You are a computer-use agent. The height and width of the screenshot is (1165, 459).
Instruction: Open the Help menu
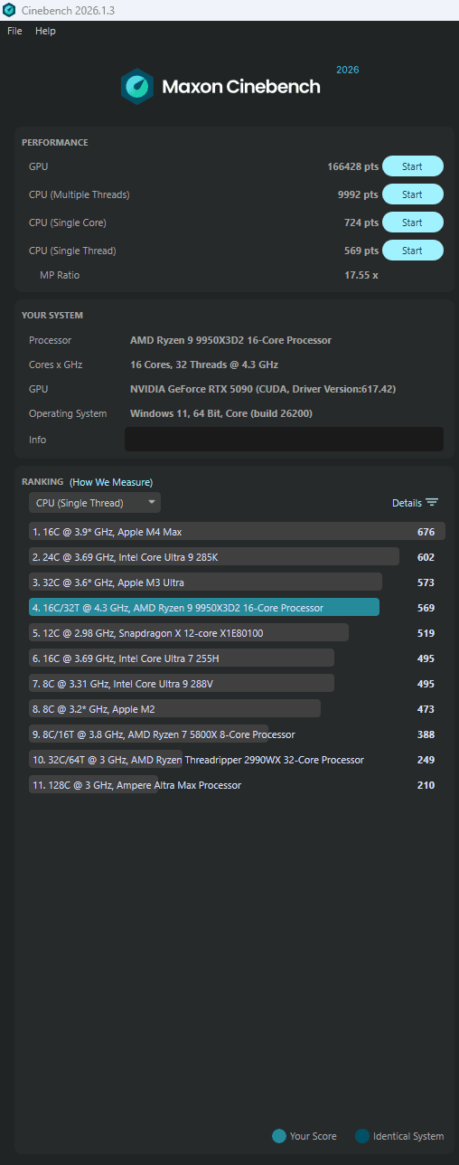pyautogui.click(x=45, y=31)
